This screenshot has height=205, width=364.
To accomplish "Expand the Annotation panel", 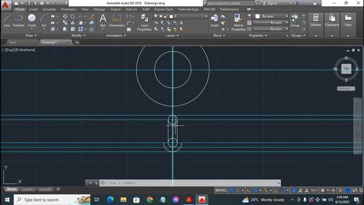I will pyautogui.click(x=116, y=35).
